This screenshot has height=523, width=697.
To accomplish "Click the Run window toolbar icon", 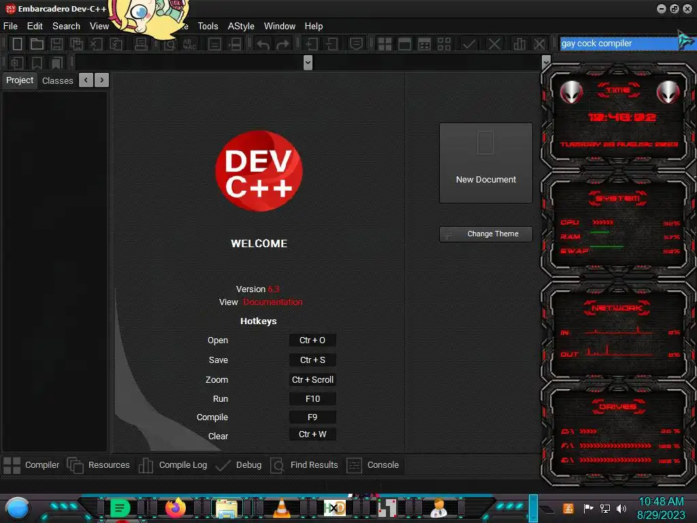I will (404, 44).
